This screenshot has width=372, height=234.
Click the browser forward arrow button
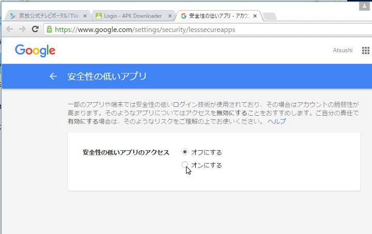(22, 29)
